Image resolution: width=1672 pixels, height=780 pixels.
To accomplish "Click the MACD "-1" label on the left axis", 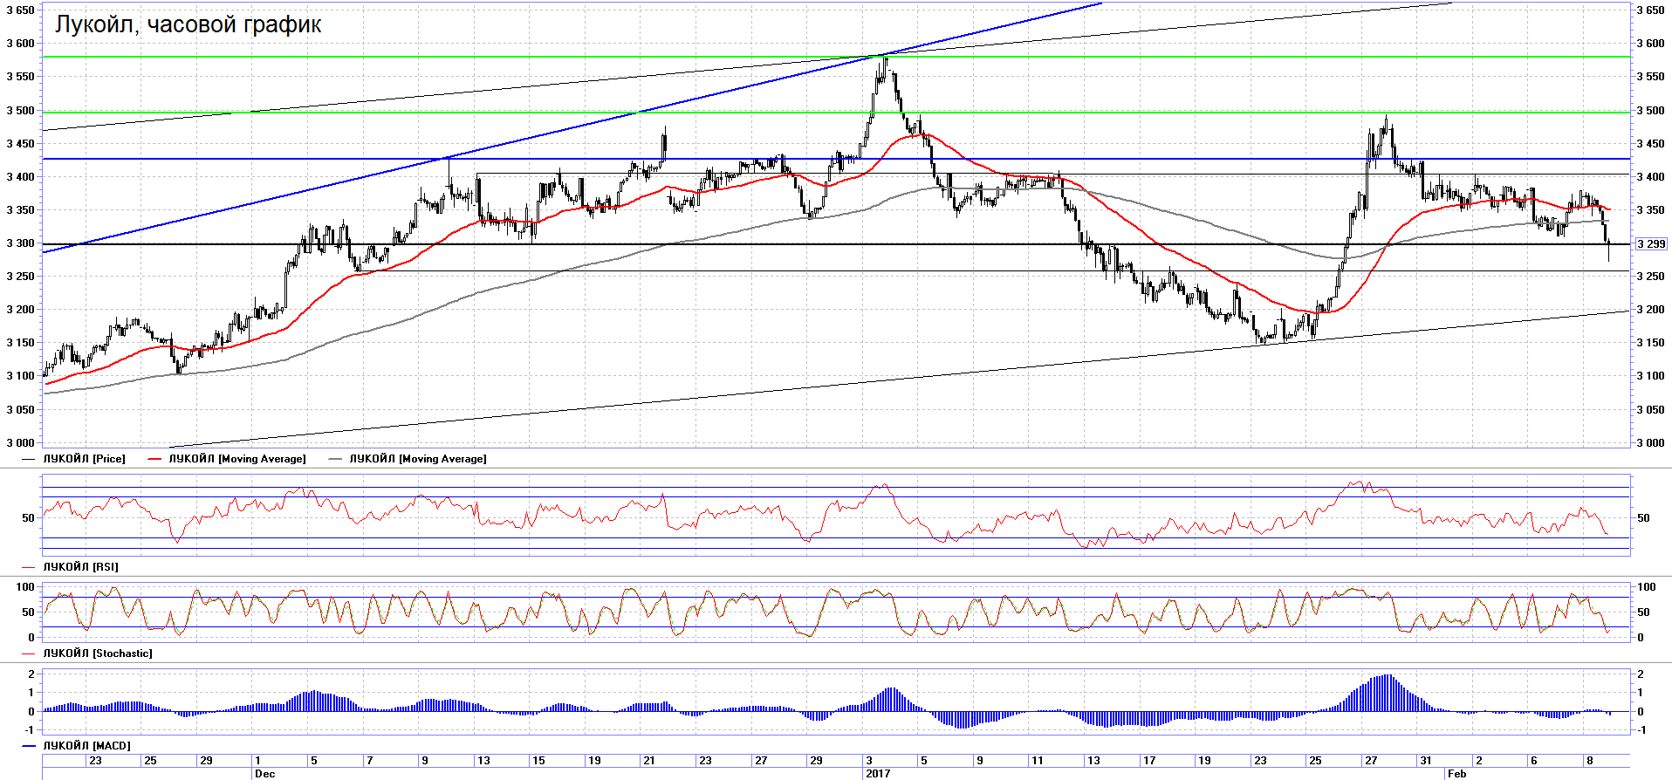I will tap(31, 730).
